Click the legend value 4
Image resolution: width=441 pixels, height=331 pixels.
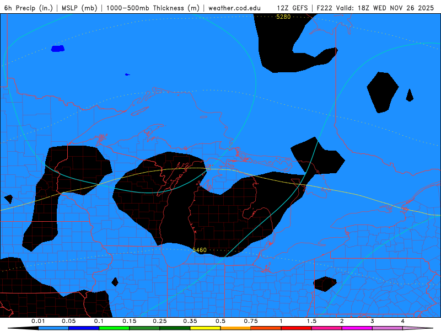click(x=402, y=321)
